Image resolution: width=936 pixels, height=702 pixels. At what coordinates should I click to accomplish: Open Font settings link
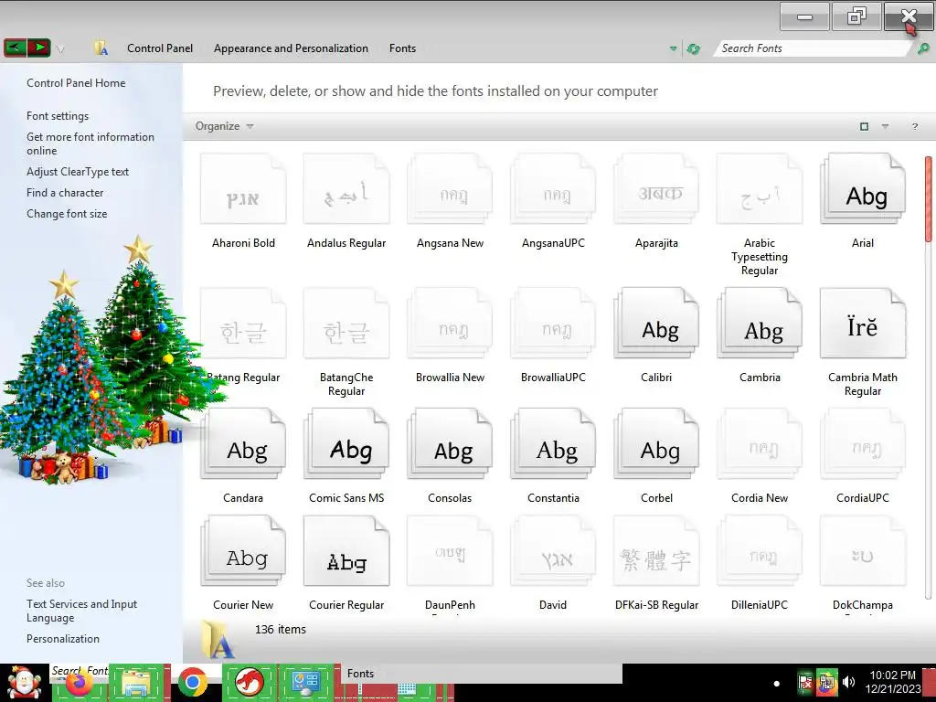click(x=58, y=116)
